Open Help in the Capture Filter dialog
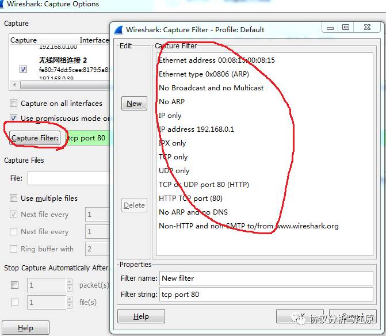Viewport: 386px width, 336px height. 141,316
